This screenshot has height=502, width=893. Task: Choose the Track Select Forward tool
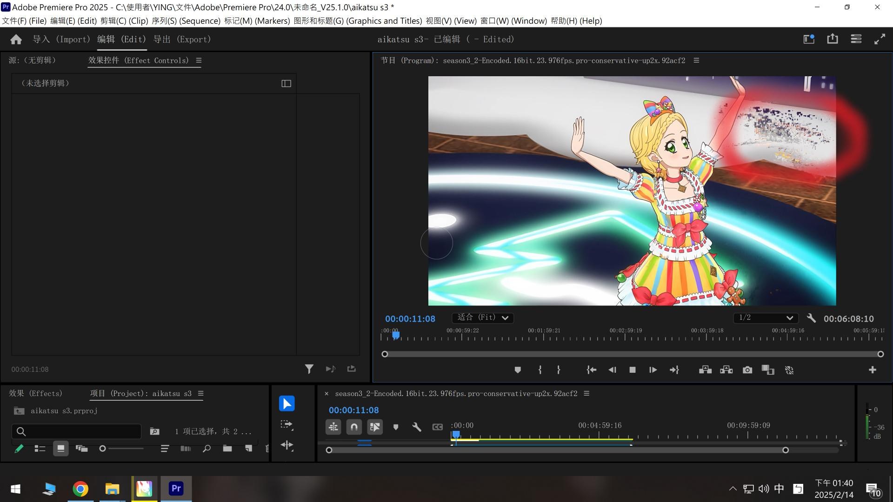pyautogui.click(x=287, y=424)
